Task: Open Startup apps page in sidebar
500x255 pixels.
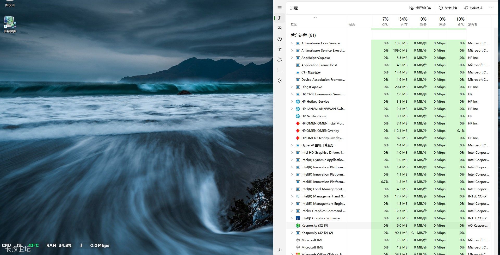Action: point(280,49)
